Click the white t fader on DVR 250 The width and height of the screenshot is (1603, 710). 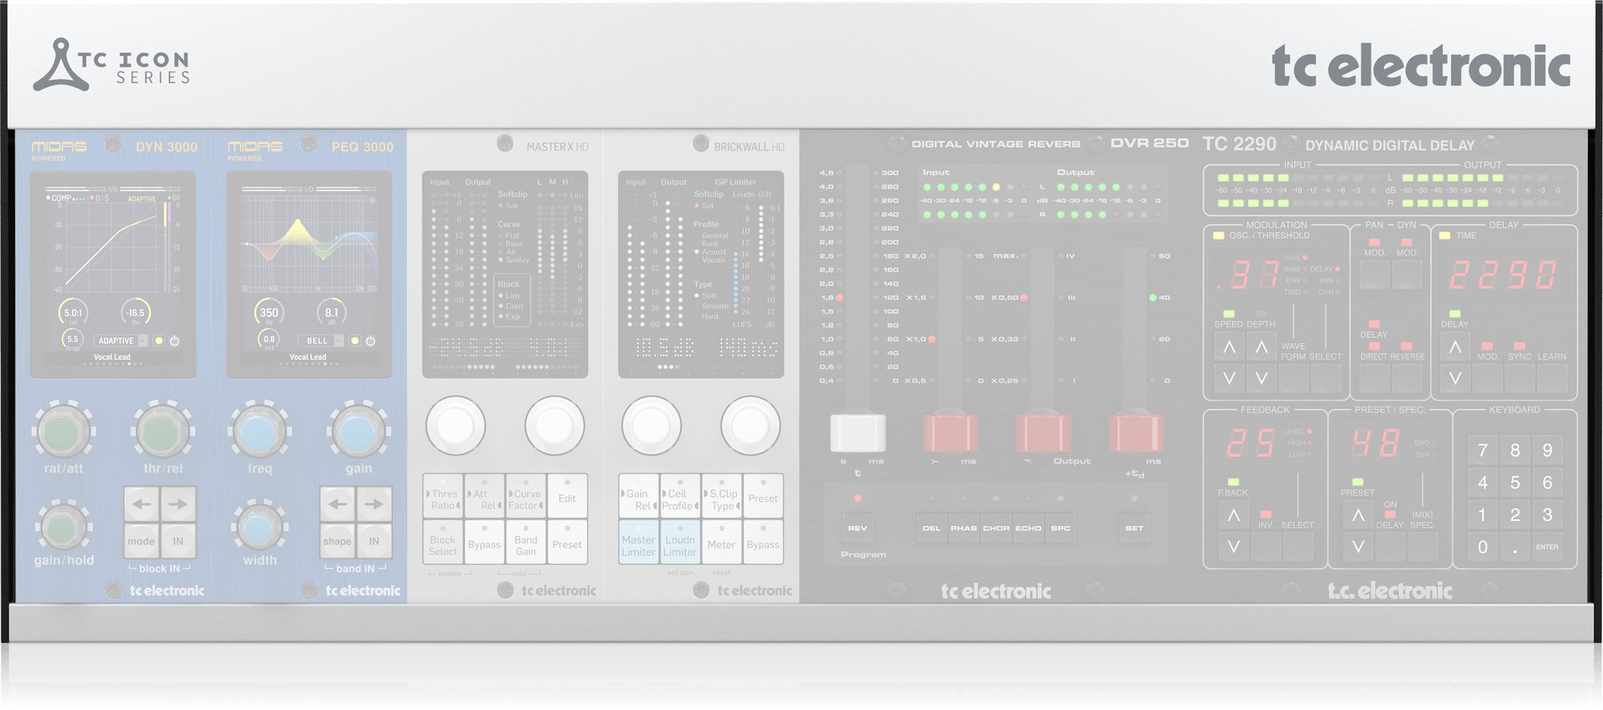pos(858,433)
